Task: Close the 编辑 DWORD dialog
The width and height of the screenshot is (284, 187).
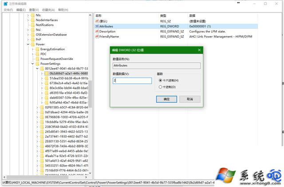Action: 200,50
